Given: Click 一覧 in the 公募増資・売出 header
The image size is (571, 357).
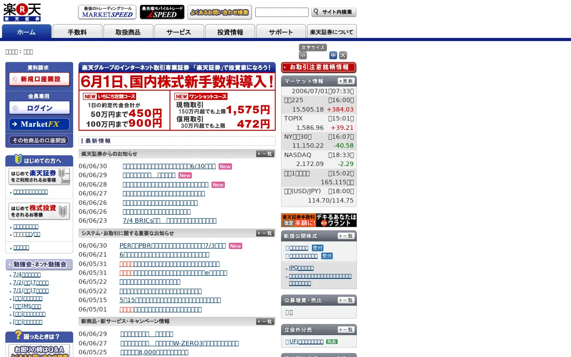Looking at the screenshot, I should tap(346, 300).
